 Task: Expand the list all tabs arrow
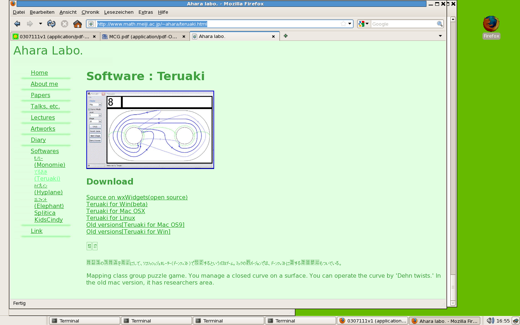pyautogui.click(x=440, y=36)
